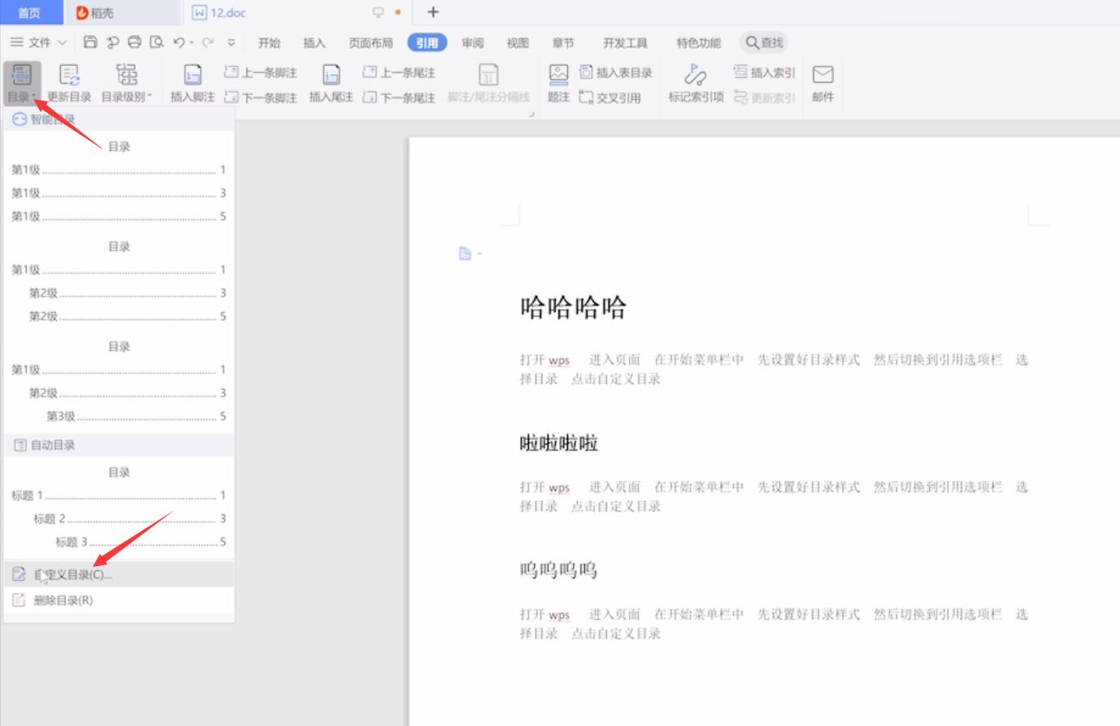The image size is (1120, 726).
Task: Go to 上一条脚注 previous footnote
Action: coord(261,72)
